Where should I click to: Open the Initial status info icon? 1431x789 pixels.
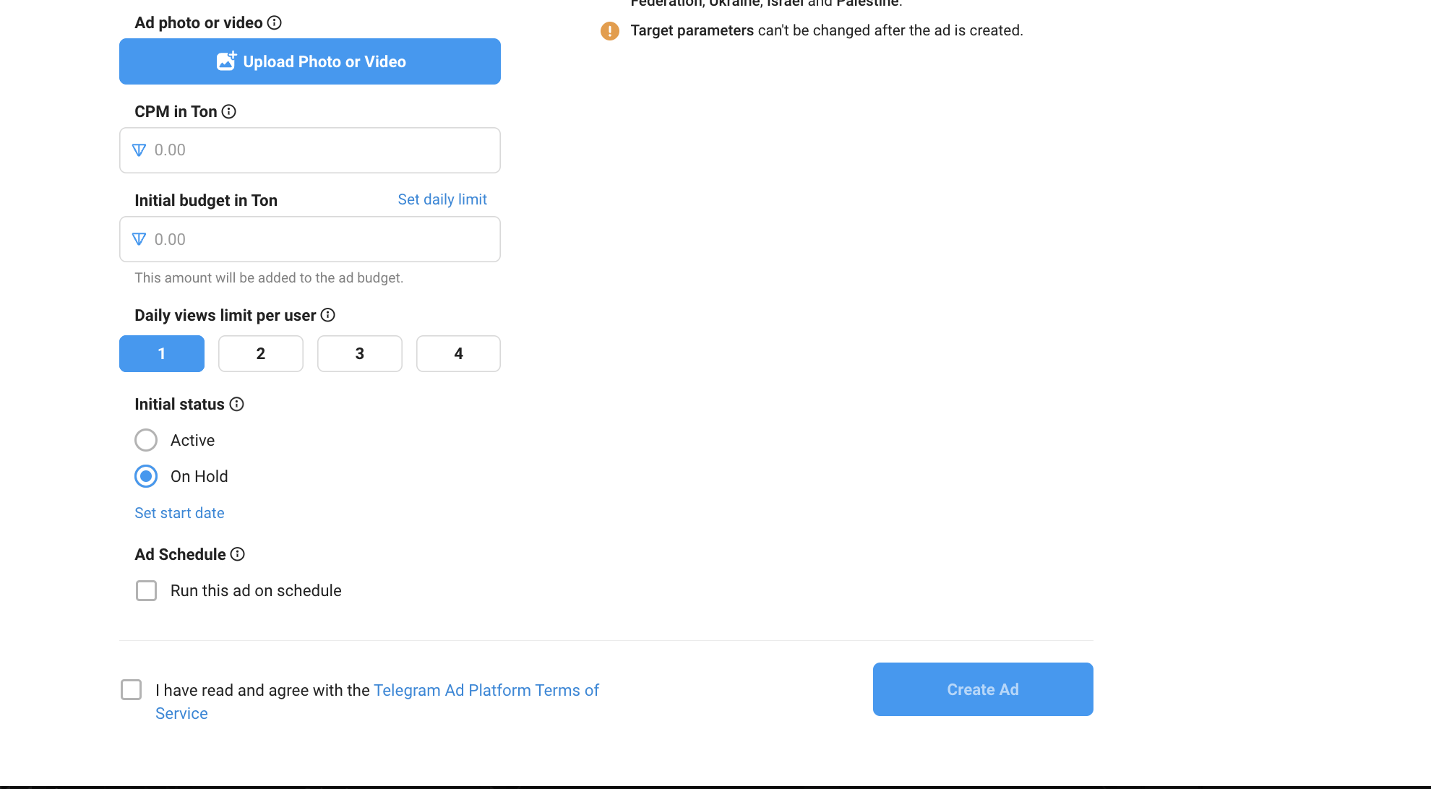[237, 404]
